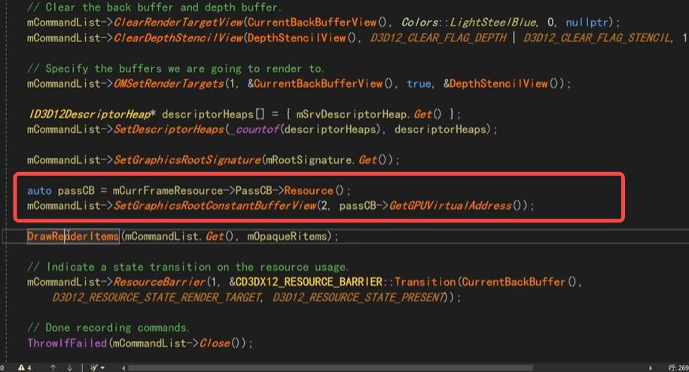The height and width of the screenshot is (372, 689).
Task: Click D3D12_CLEAR_FLAG_DEPTH constant
Action: click(438, 38)
